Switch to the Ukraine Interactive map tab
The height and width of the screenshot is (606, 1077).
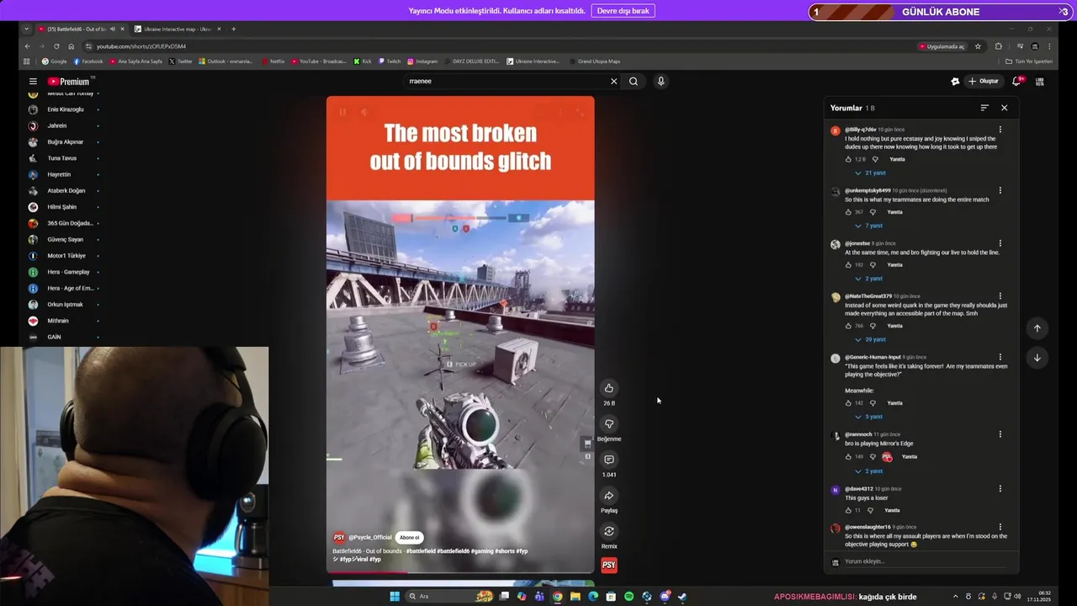(x=177, y=29)
